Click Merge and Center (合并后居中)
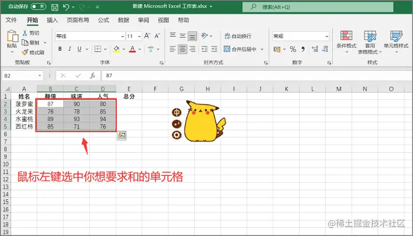The image size is (413, 236). (240, 49)
